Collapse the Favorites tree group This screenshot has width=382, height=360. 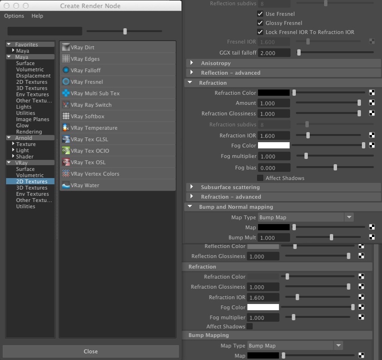(9, 45)
